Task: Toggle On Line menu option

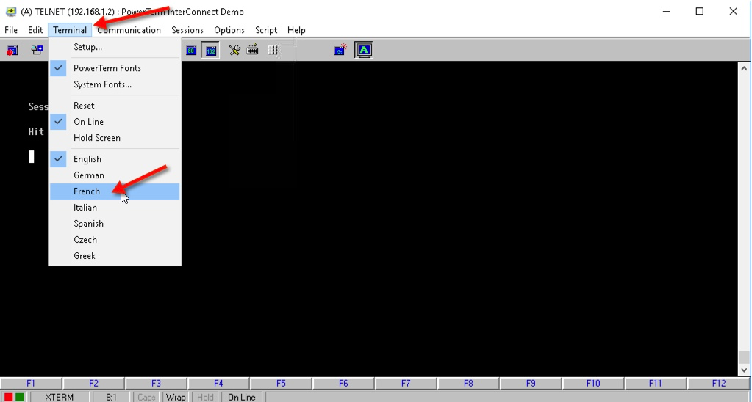Action: [x=115, y=122]
